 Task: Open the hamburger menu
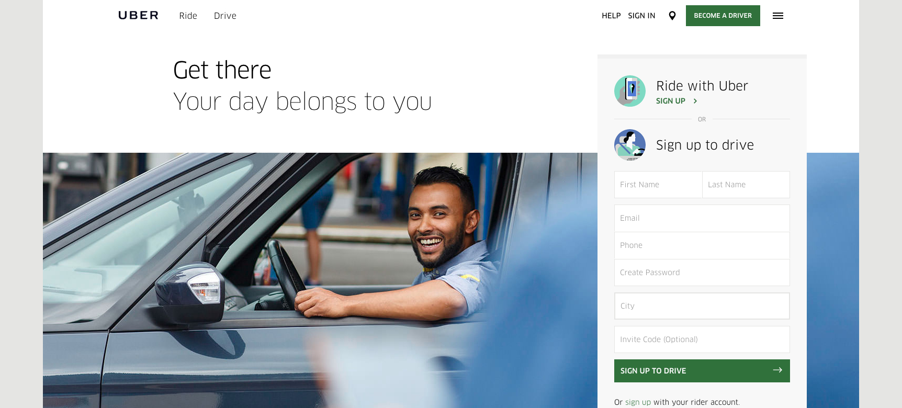(x=778, y=16)
